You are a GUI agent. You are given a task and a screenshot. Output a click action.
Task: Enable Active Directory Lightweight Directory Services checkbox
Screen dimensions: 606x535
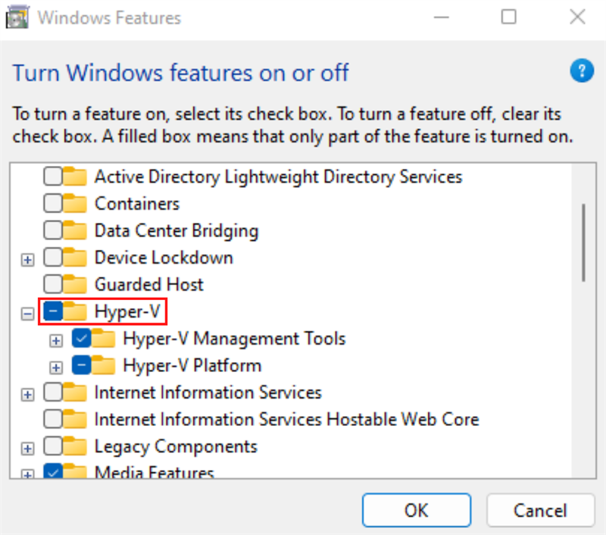pos(53,177)
